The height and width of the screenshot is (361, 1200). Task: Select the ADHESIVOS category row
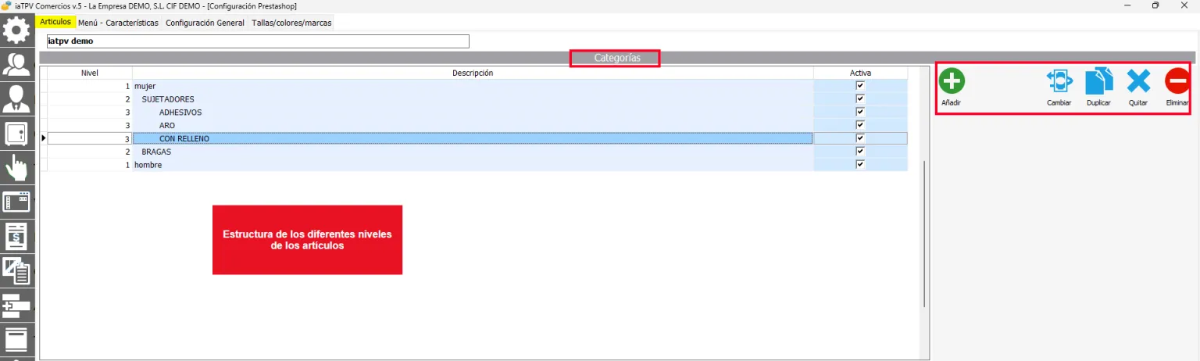[473, 113]
